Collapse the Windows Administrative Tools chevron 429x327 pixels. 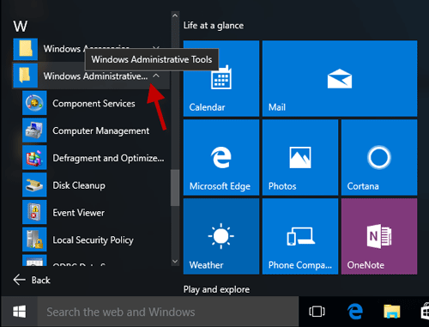coord(156,76)
